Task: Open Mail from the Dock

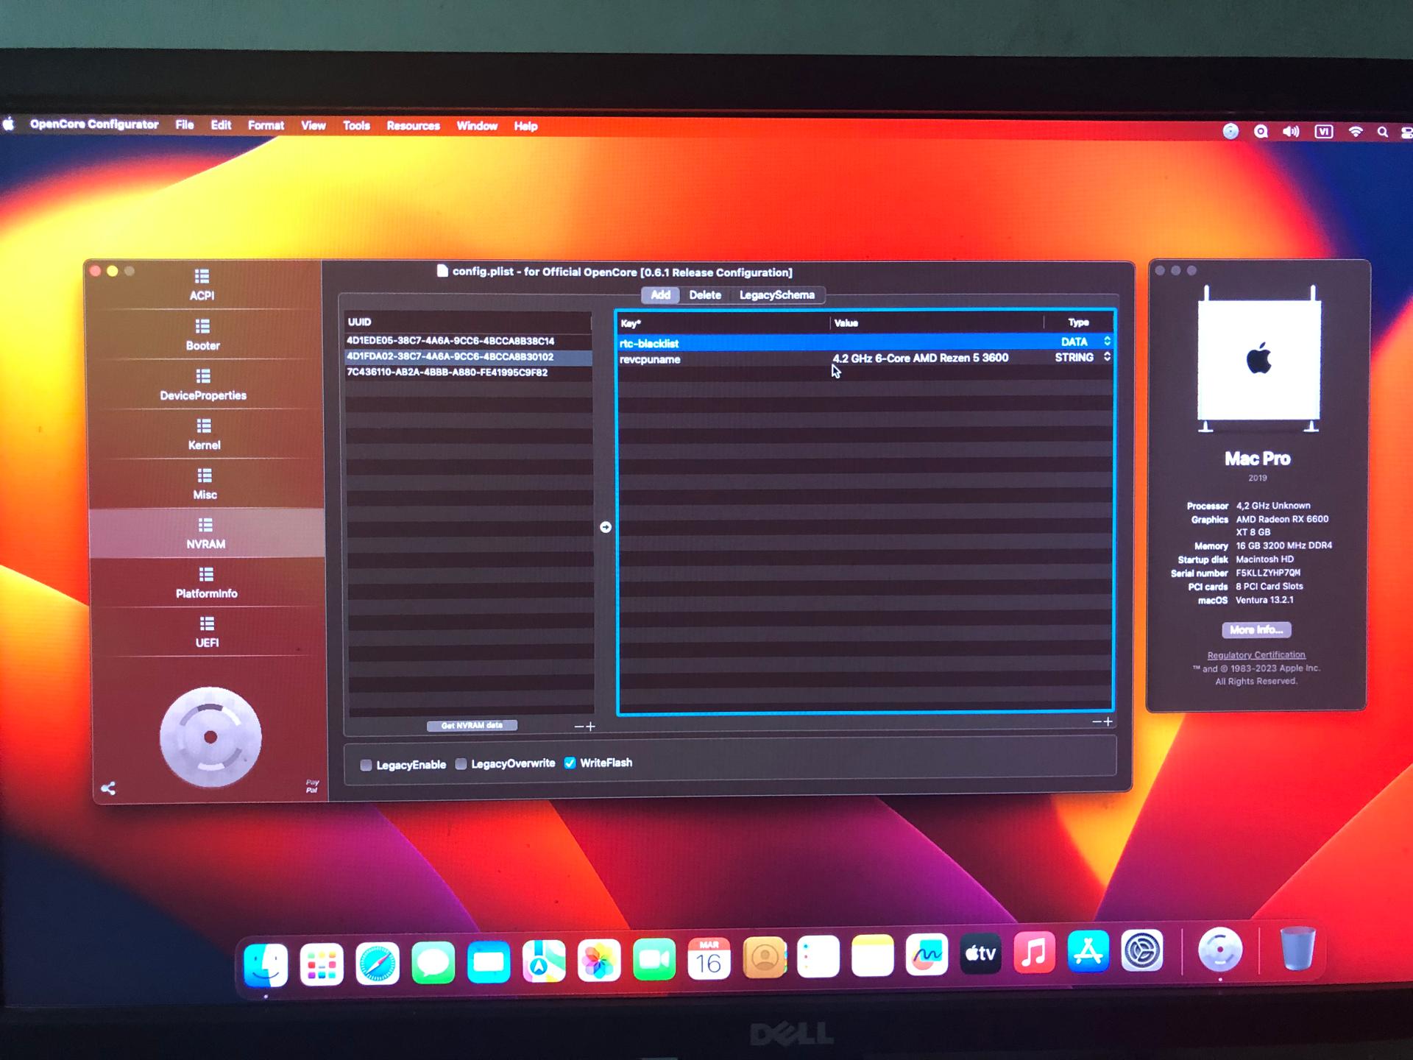Action: click(489, 961)
